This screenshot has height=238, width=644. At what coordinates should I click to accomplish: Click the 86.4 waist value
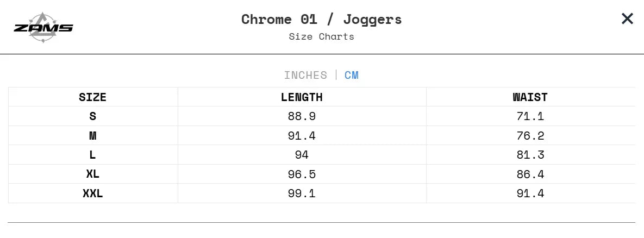click(x=530, y=174)
